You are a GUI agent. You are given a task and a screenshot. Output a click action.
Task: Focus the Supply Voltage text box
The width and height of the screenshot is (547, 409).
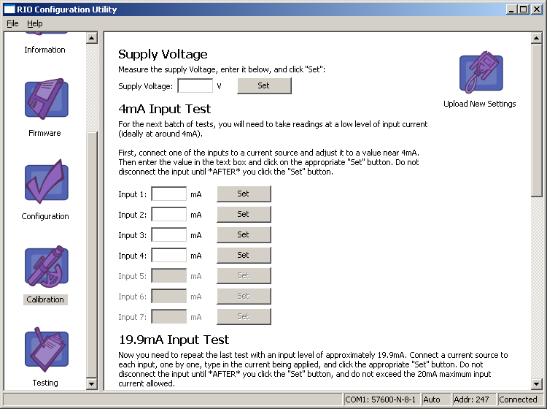point(195,86)
